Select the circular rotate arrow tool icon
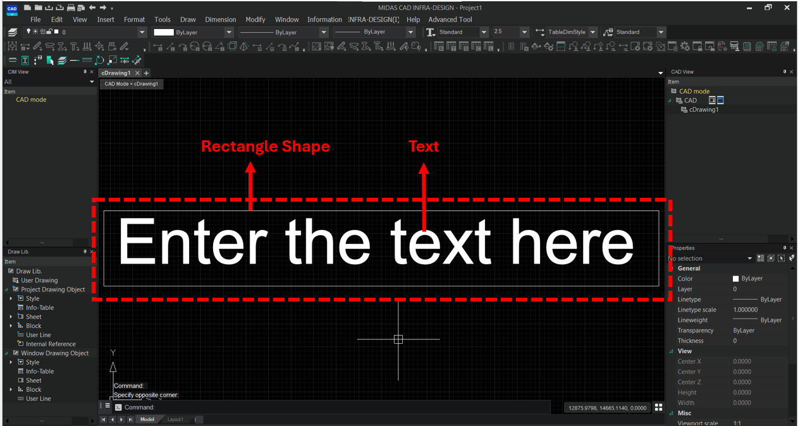This screenshot has height=426, width=798. pos(99,60)
